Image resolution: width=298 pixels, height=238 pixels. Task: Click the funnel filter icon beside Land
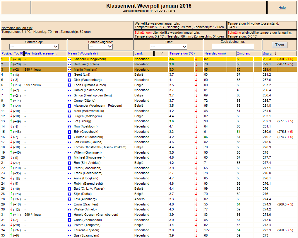point(161,54)
